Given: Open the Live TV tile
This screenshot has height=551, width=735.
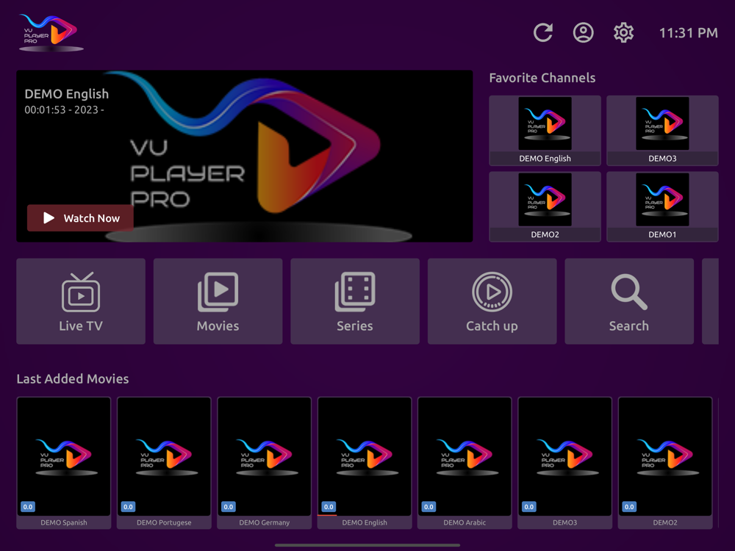Looking at the screenshot, I should point(81,301).
